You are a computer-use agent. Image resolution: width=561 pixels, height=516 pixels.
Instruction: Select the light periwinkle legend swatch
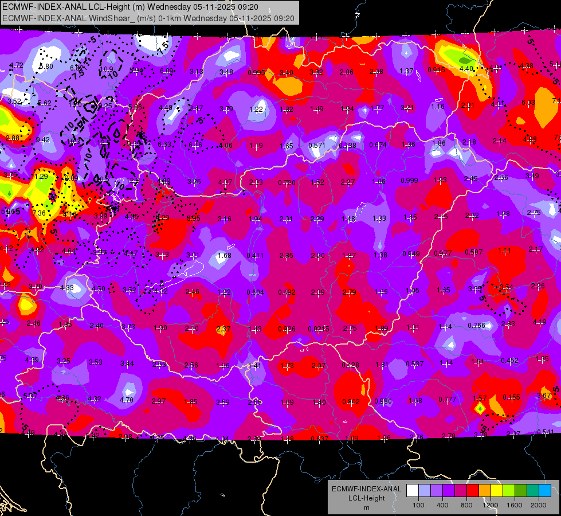[425, 490]
